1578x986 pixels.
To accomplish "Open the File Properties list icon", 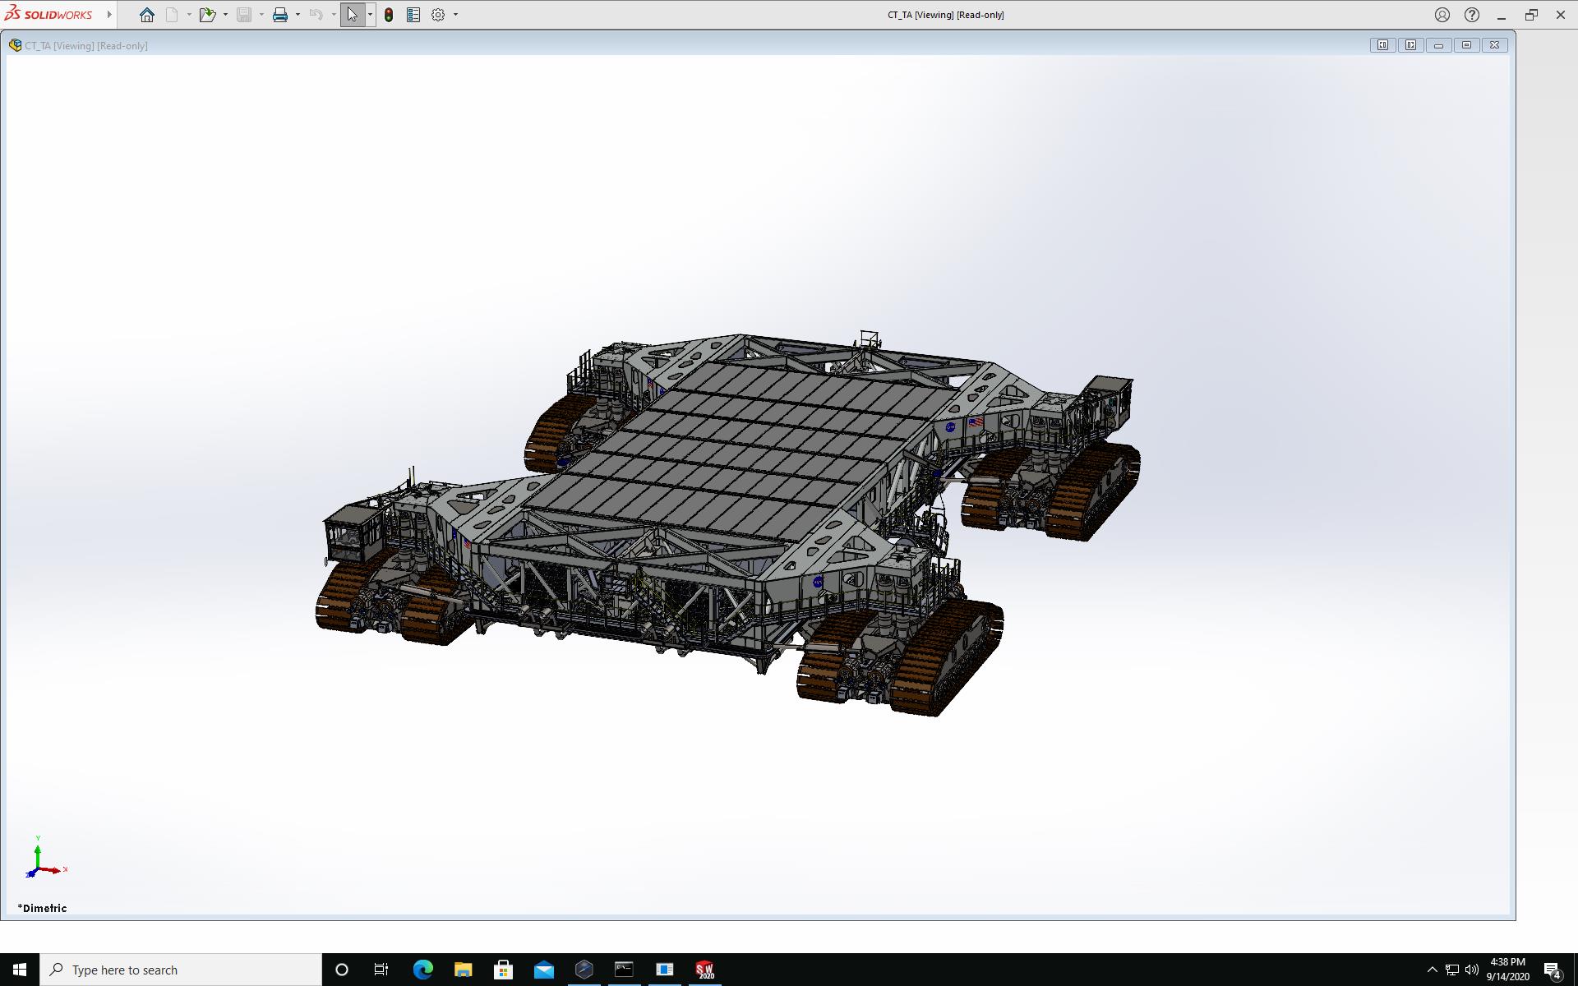I will [x=413, y=15].
